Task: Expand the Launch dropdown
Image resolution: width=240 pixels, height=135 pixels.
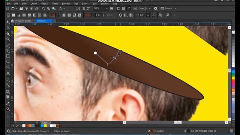Action: 176,8
